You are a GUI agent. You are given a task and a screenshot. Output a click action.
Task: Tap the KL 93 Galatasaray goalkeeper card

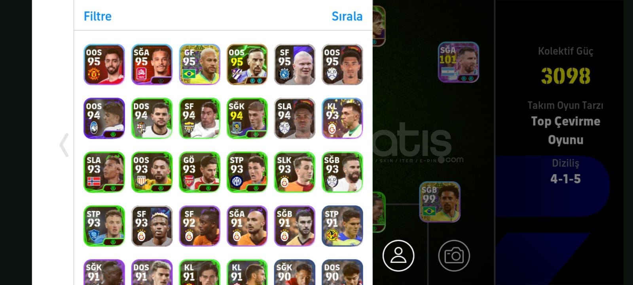(342, 118)
